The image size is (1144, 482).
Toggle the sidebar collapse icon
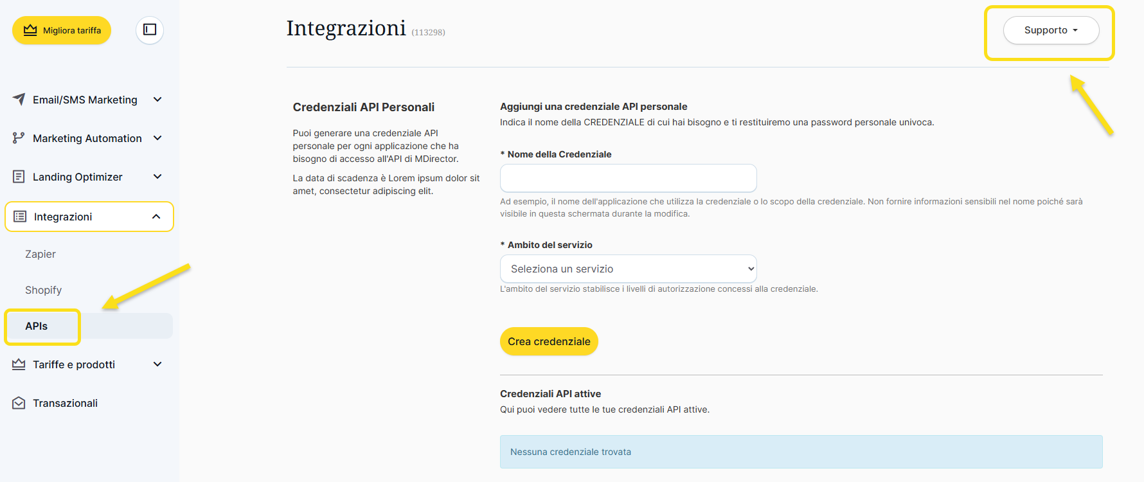pos(150,30)
